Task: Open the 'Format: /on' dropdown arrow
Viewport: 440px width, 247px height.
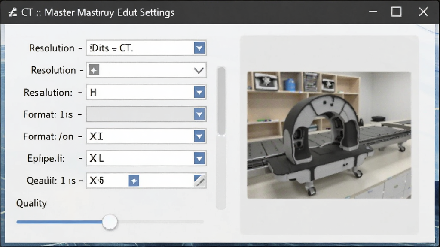Action: tap(199, 136)
